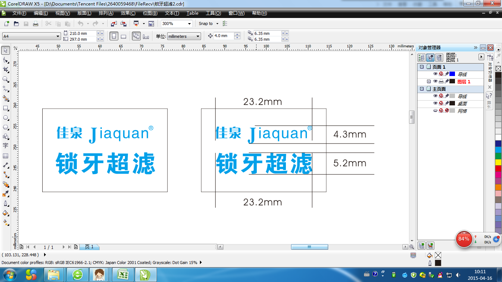Open the 编辑(E) menu
This screenshot has height=282, width=502.
41,13
